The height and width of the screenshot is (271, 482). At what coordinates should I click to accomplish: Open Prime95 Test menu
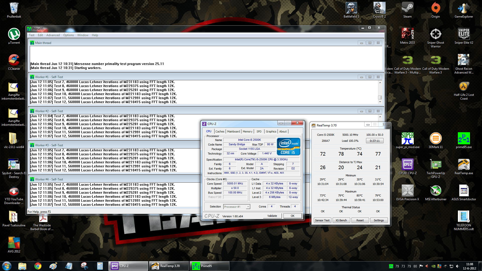click(x=32, y=35)
